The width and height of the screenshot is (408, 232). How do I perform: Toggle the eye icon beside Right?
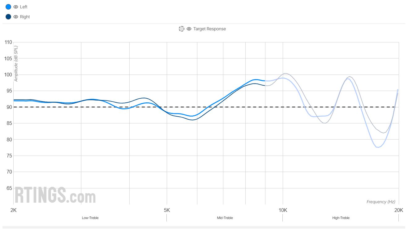[x=16, y=17]
